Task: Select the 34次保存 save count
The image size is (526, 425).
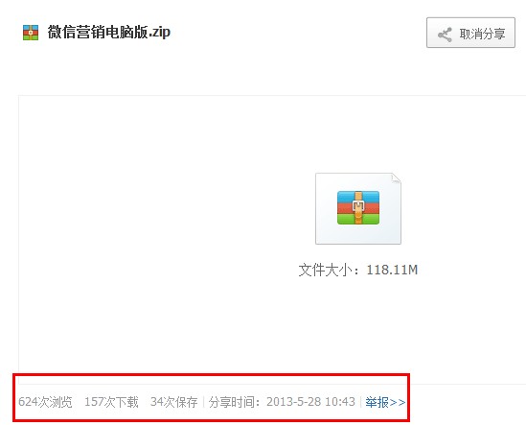Action: 174,402
